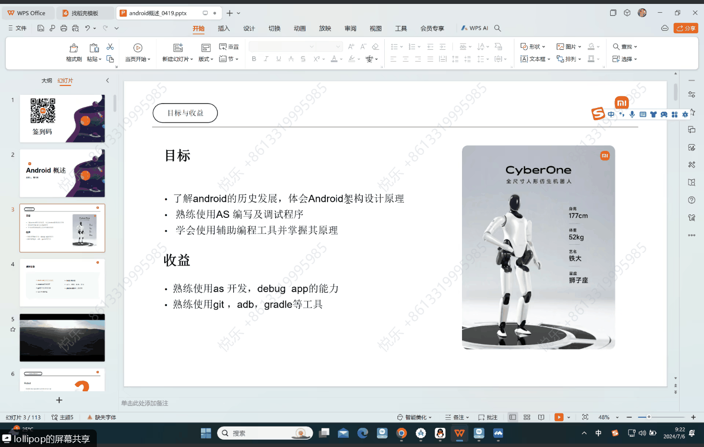Click Comments (批注) in status bar
The width and height of the screenshot is (704, 447).
[x=488, y=417]
